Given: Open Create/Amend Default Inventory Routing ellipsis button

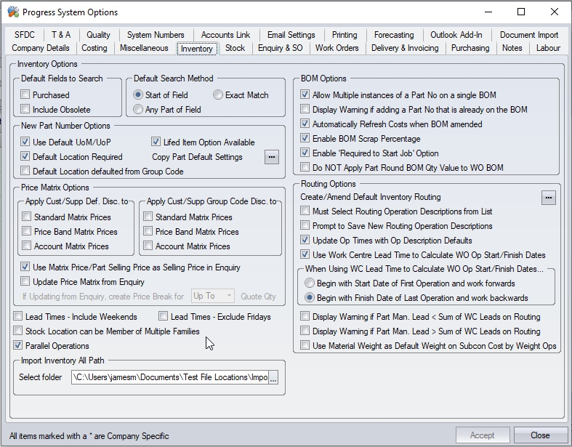Looking at the screenshot, I should (549, 197).
